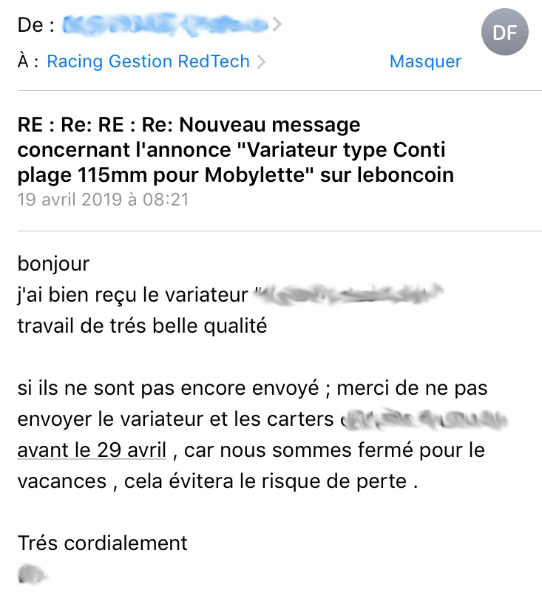
Task: Click the line mentioning "risque de perte"
Action: click(x=217, y=481)
